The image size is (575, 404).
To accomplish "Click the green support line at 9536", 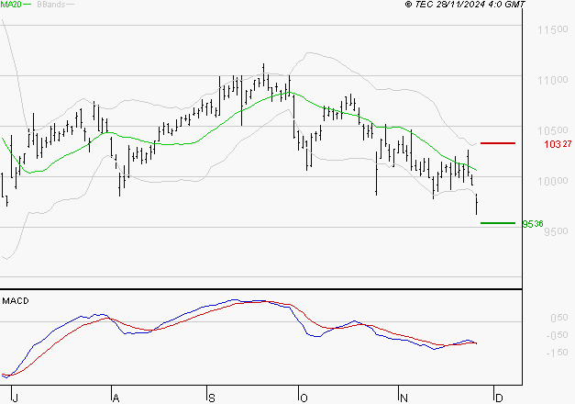I will (498, 223).
